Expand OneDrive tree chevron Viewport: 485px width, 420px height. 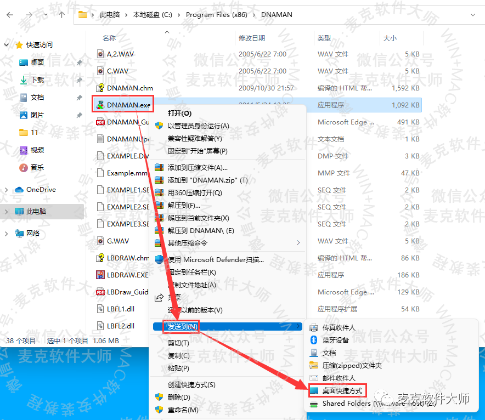click(6, 190)
